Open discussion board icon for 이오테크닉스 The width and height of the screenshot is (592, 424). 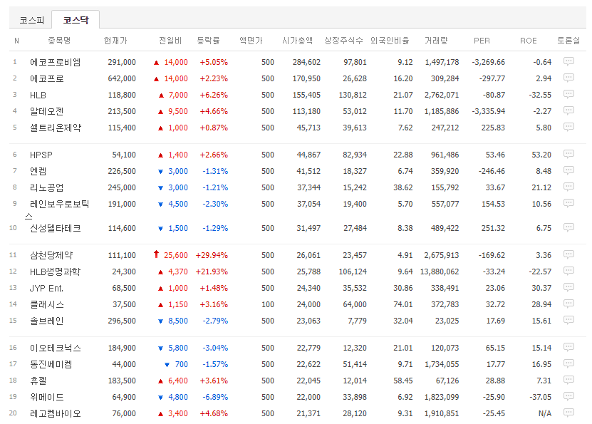tap(568, 347)
